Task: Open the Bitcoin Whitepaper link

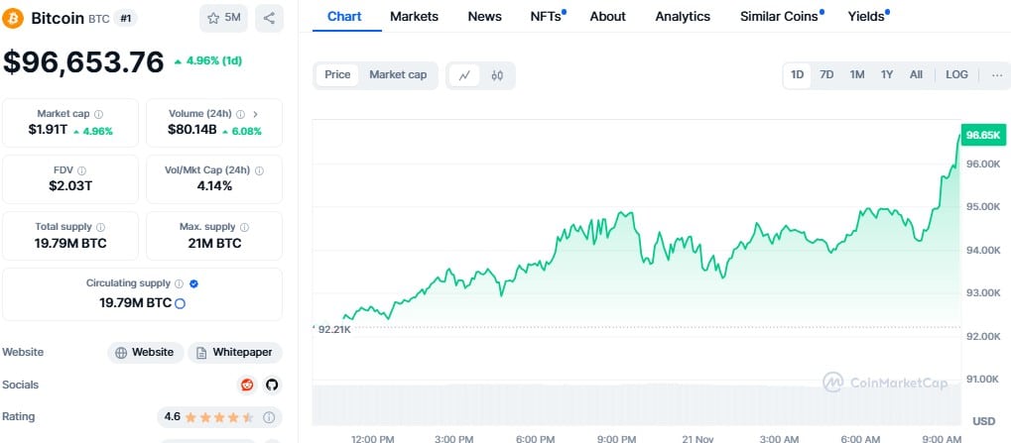Action: (x=235, y=353)
